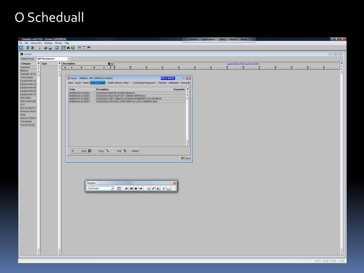This screenshot has height=273, width=364.
Task: Select the Alugueres category
Action: (28, 67)
